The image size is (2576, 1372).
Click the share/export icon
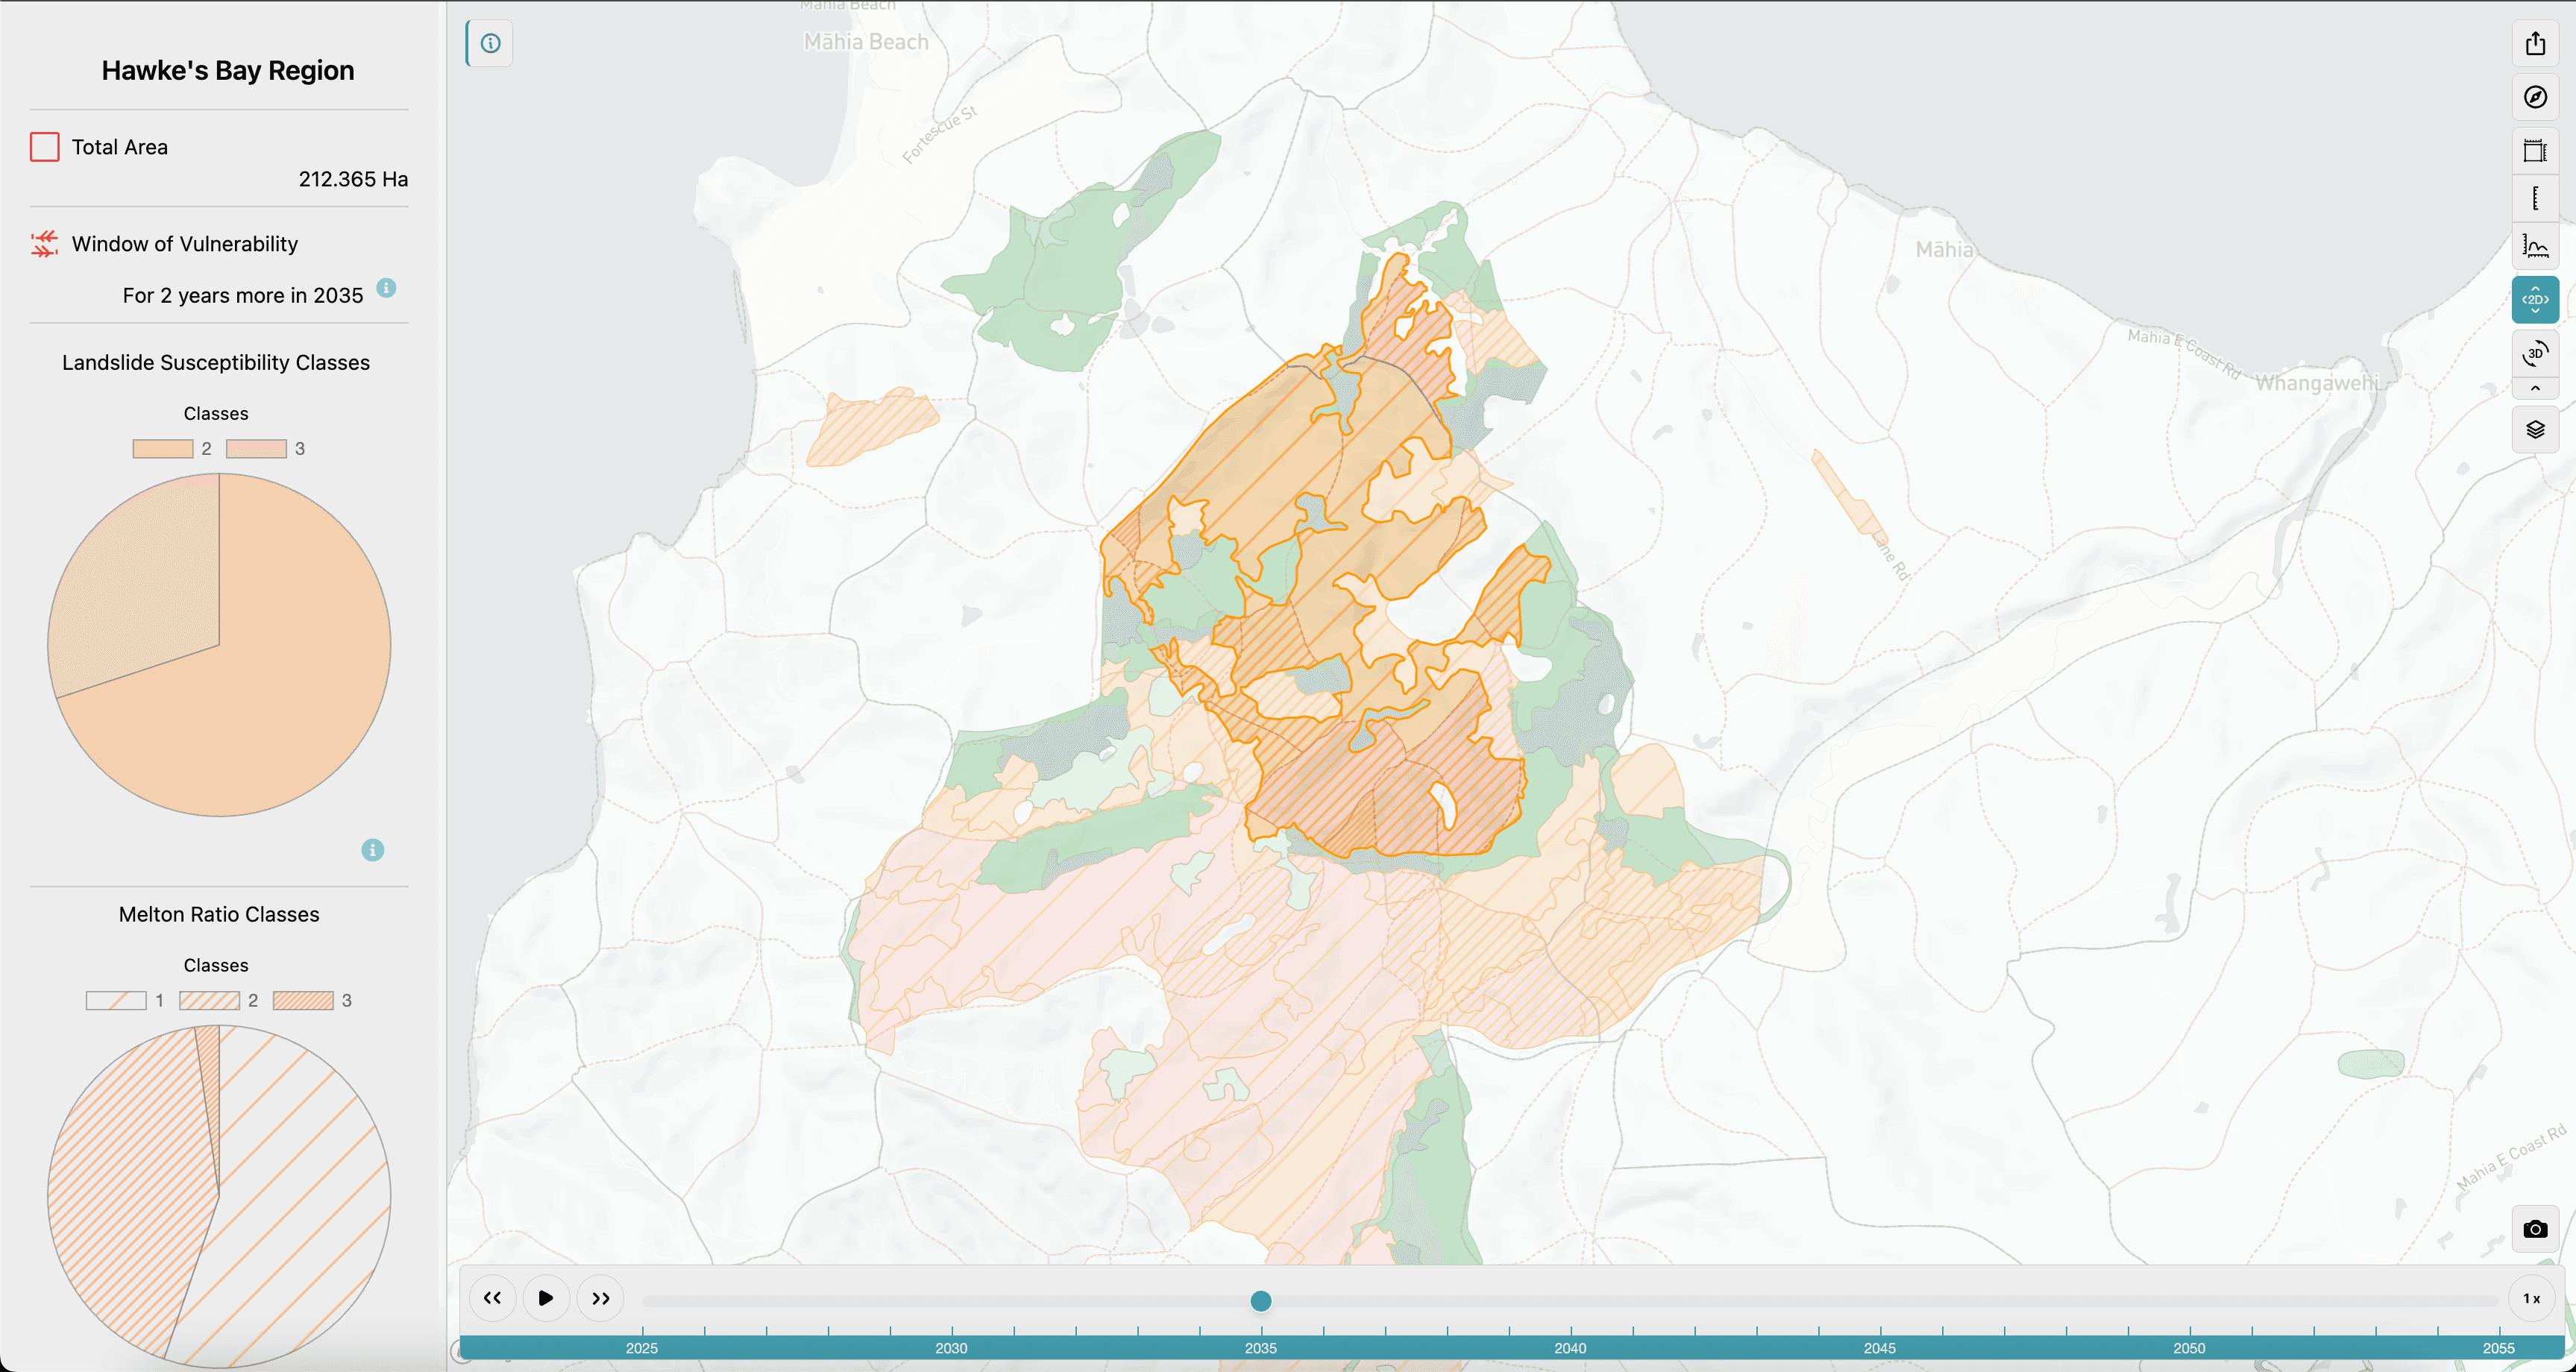tap(2534, 44)
